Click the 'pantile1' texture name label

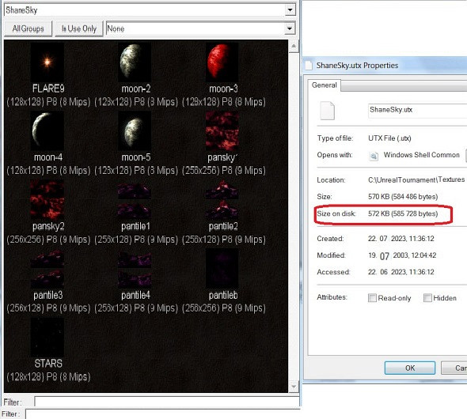(135, 226)
